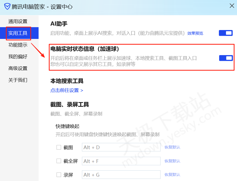Open 我的偏好 settings page
237x181 pixels.
click(x=18, y=57)
